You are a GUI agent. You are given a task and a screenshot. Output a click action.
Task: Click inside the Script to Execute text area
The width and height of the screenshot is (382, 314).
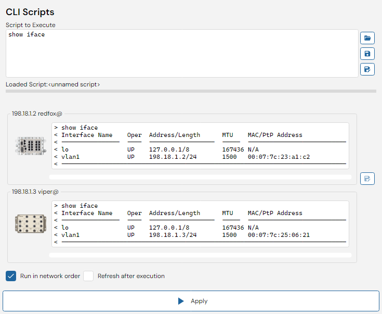[182, 54]
